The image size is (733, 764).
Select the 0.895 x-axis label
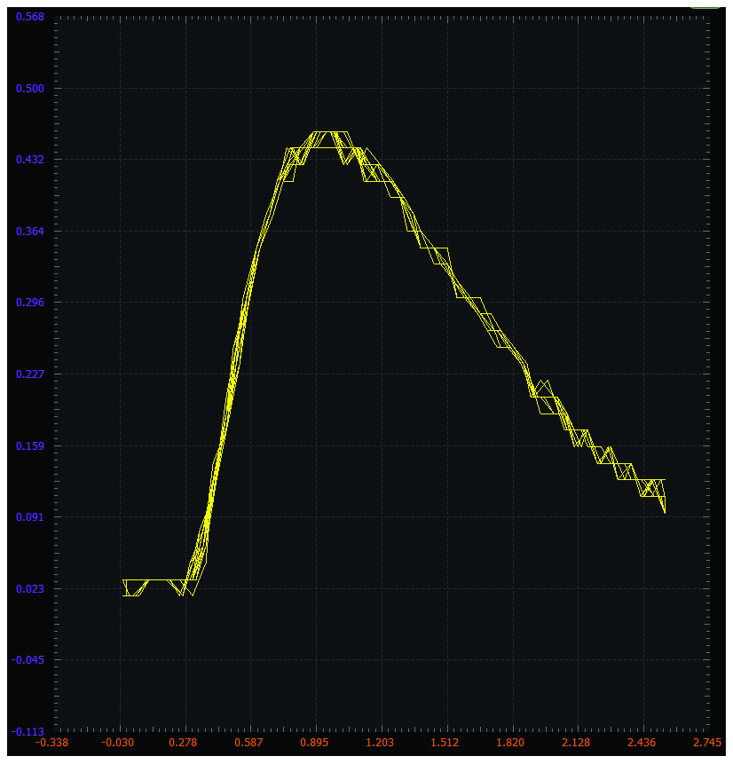pyautogui.click(x=314, y=743)
